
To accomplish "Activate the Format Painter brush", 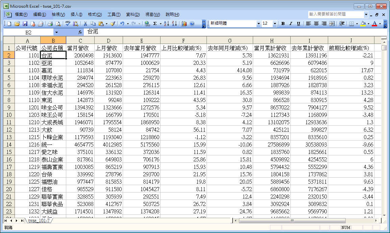I will tap(113, 24).
